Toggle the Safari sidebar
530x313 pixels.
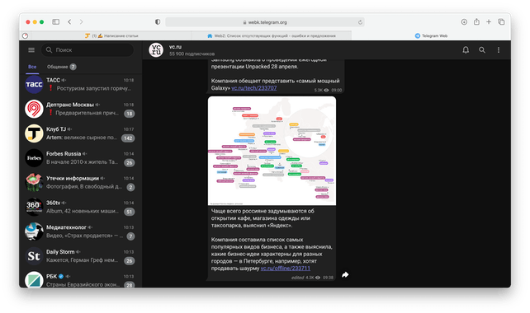[56, 22]
